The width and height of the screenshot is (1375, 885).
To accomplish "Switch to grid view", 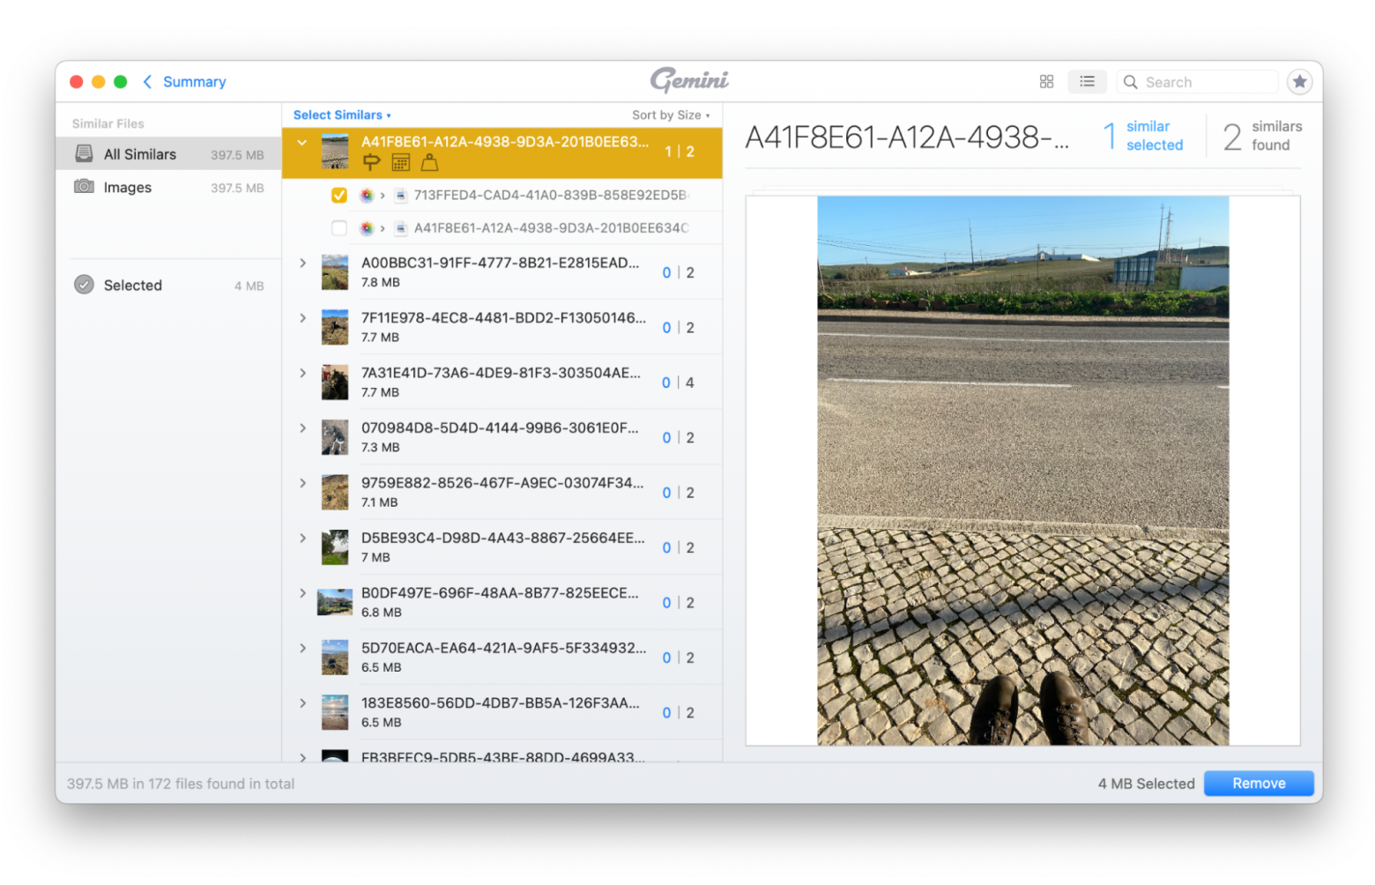I will point(1046,82).
